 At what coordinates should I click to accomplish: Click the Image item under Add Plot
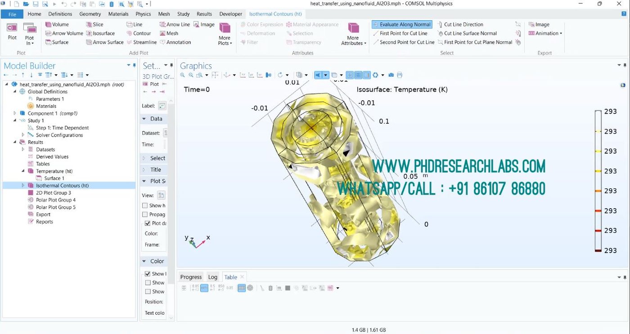[204, 24]
